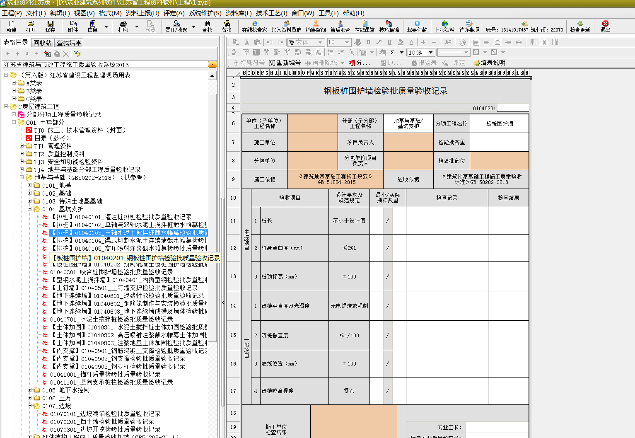Click row header 13 in the sheet

click(x=233, y=276)
